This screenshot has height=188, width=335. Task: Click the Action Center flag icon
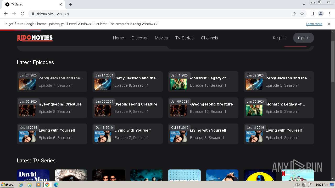click(x=310, y=185)
